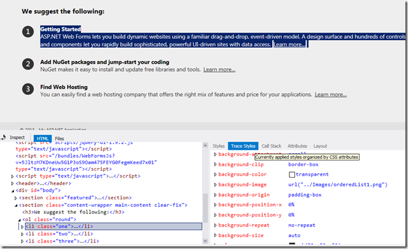Expand the li class one node
Screen dimensions: 408x249
tap(22, 227)
